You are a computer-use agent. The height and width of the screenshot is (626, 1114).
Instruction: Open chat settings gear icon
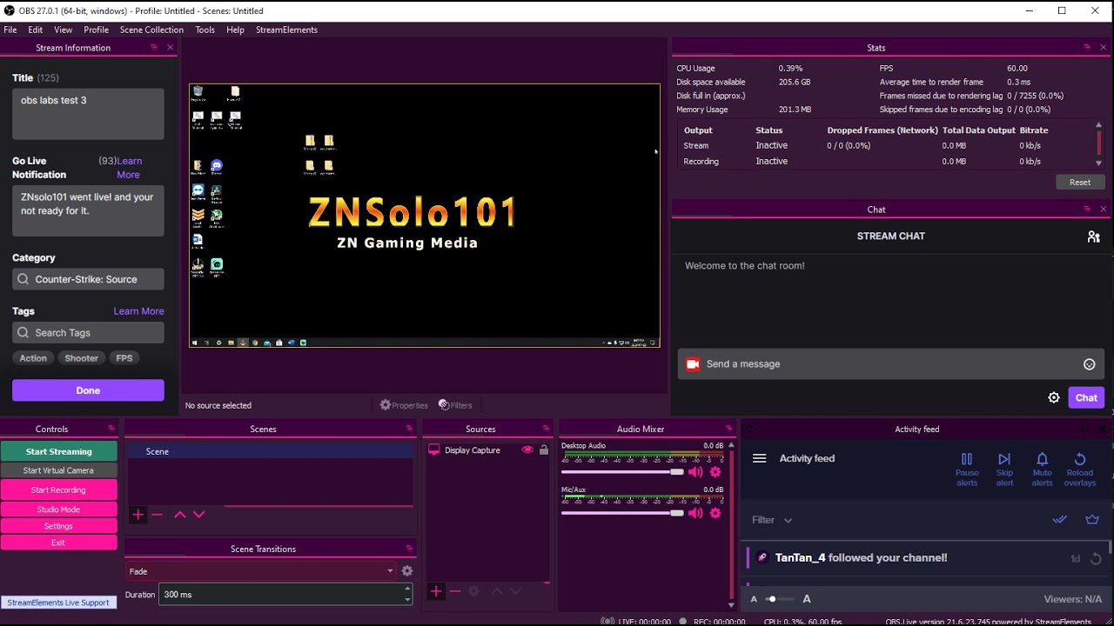(1054, 397)
